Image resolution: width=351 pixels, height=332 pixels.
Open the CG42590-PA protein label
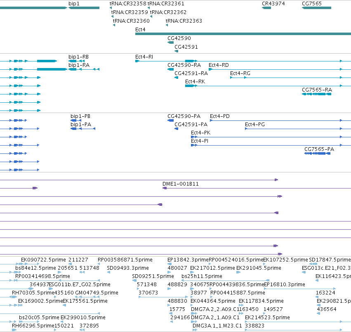tap(184, 116)
